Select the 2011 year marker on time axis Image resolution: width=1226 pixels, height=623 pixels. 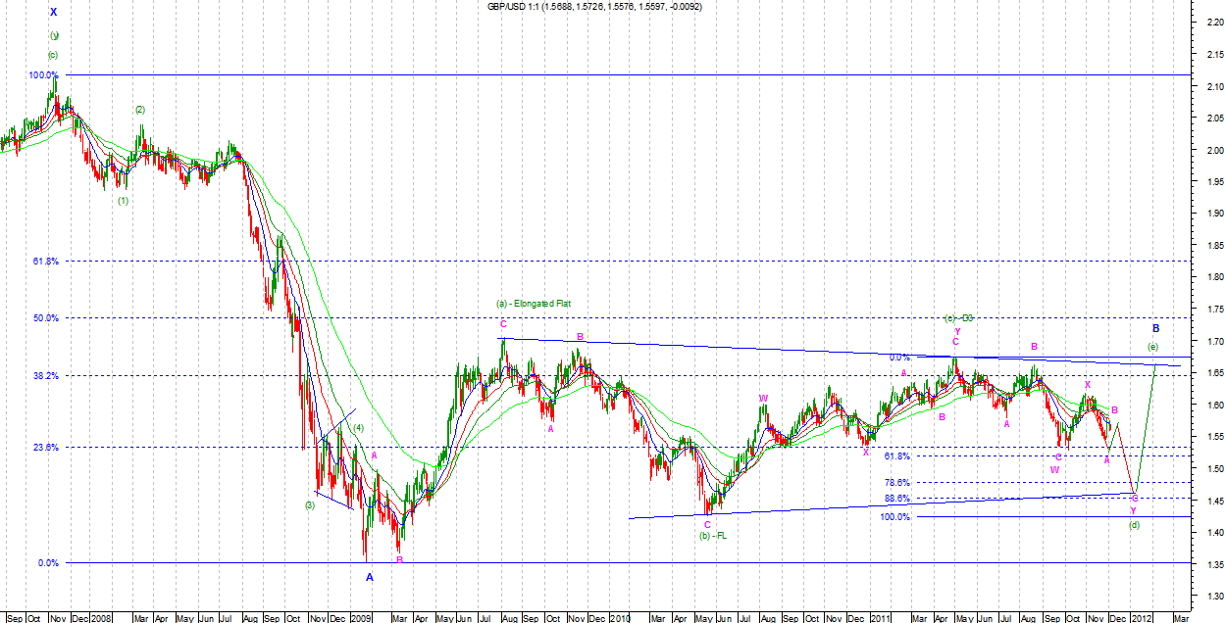(881, 617)
